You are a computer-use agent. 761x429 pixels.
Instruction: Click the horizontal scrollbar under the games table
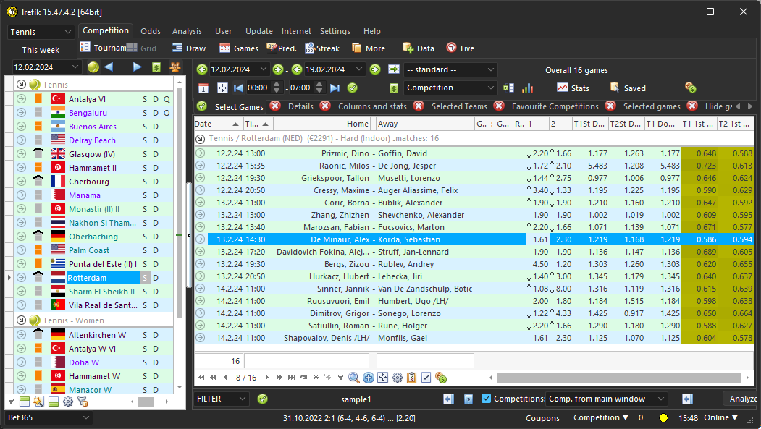(x=621, y=377)
